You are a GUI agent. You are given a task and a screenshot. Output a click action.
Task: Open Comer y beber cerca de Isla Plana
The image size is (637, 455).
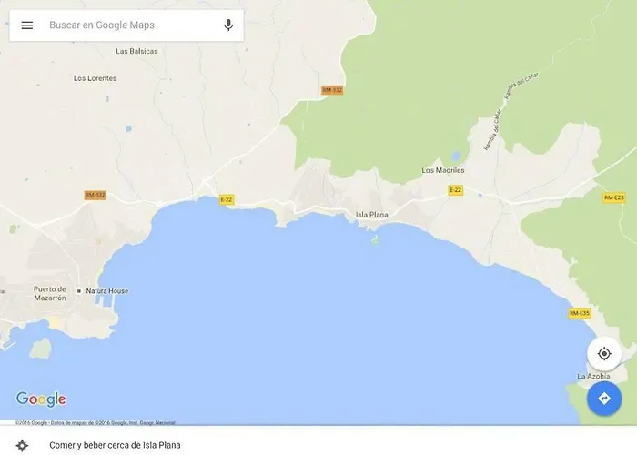(x=115, y=445)
